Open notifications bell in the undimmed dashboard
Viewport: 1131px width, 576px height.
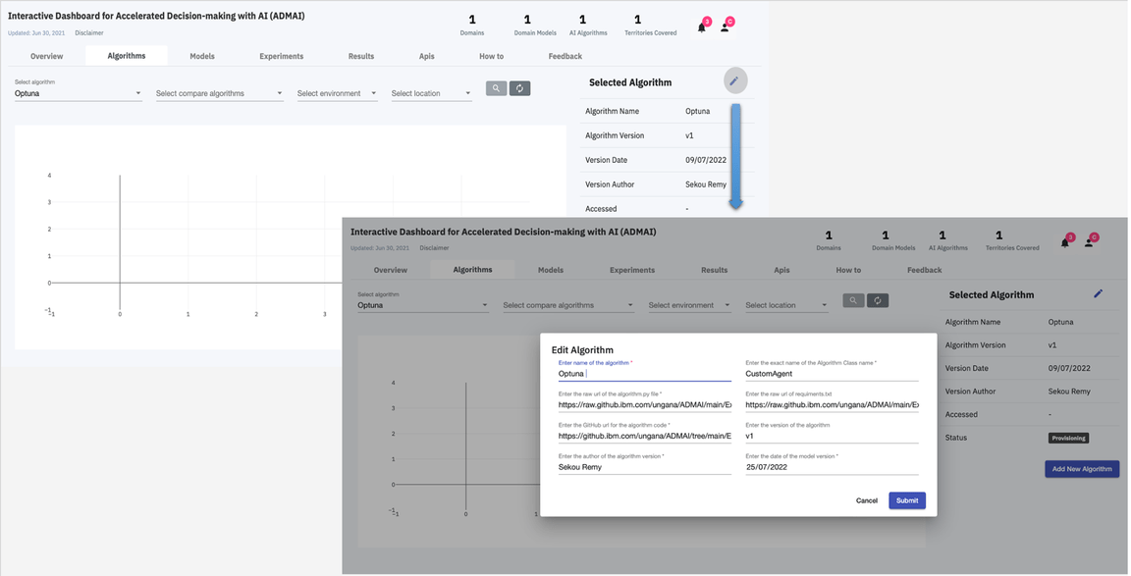pyautogui.click(x=702, y=27)
